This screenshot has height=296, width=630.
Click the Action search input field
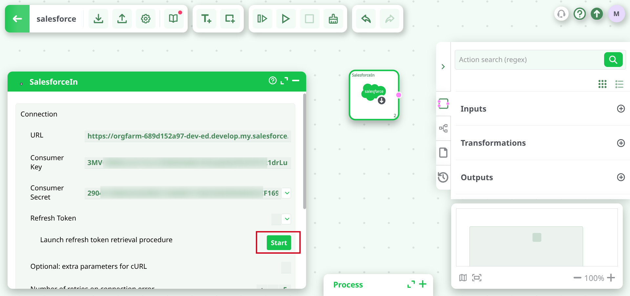click(530, 60)
